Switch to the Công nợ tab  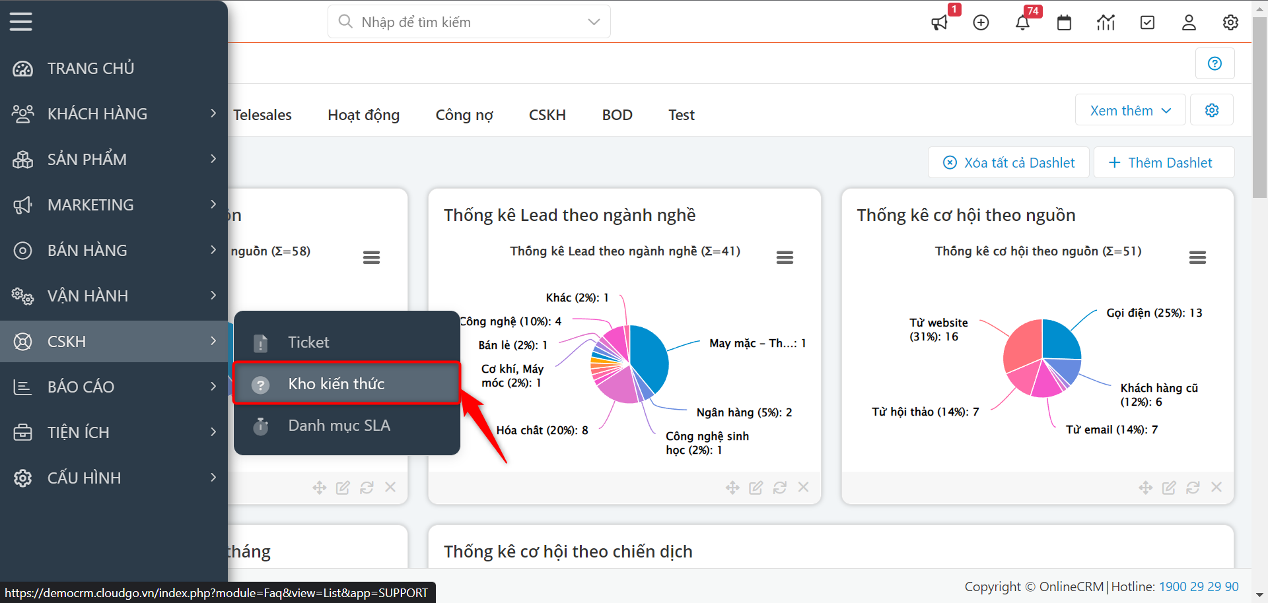464,115
